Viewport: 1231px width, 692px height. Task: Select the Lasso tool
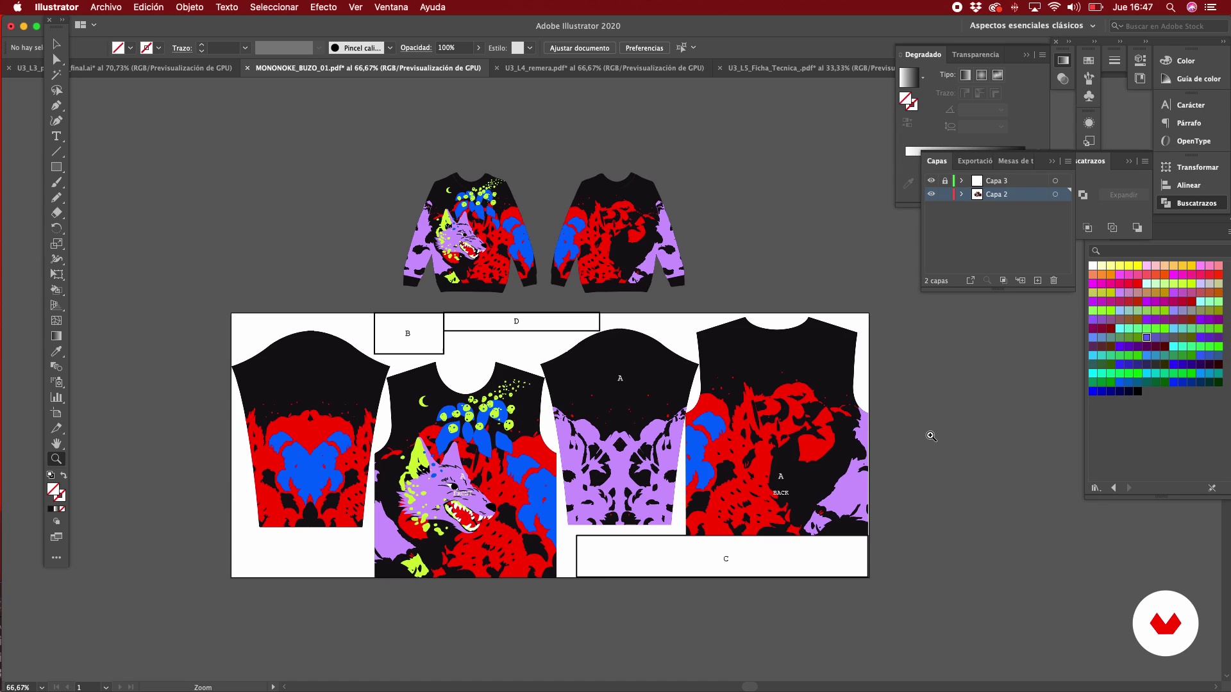coord(56,90)
